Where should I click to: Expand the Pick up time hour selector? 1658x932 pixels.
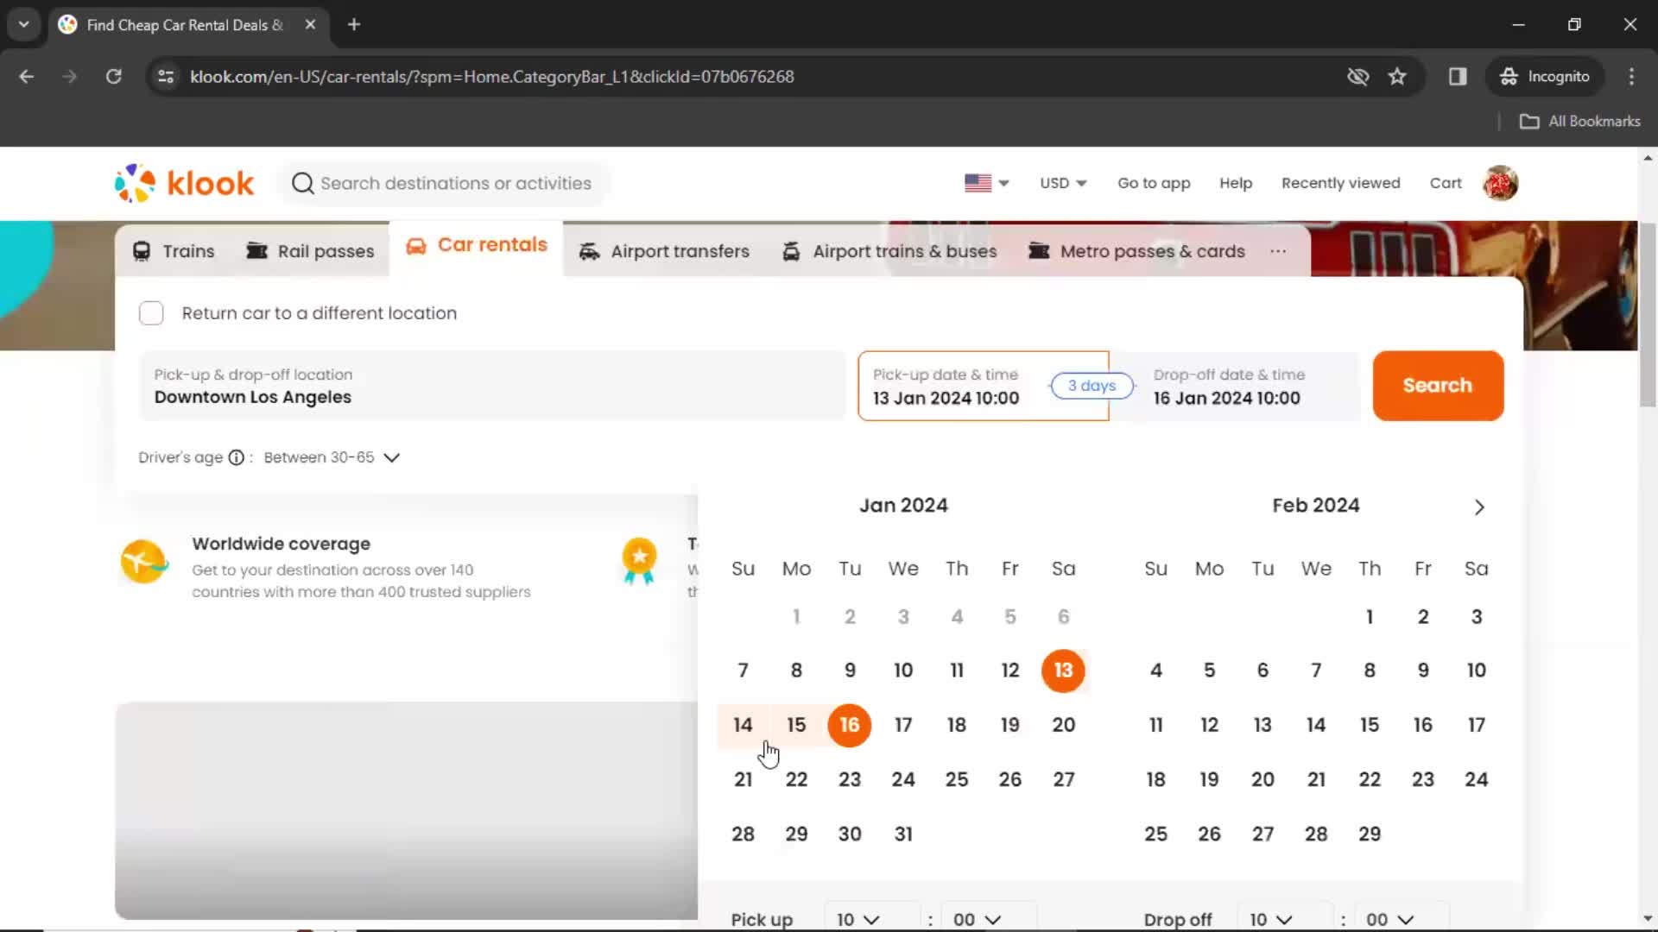tap(855, 918)
